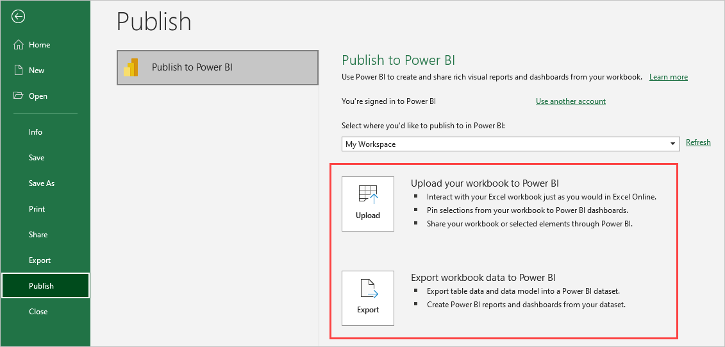Open the My Workspace dropdown arrow
The height and width of the screenshot is (347, 725).
672,144
